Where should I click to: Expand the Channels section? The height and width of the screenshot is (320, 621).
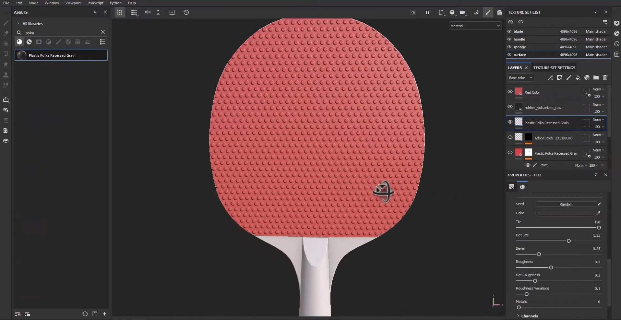[518, 316]
